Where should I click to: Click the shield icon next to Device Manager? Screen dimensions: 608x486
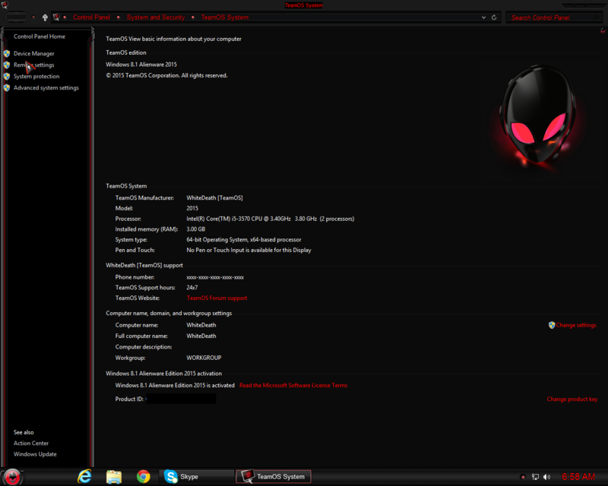tap(7, 53)
